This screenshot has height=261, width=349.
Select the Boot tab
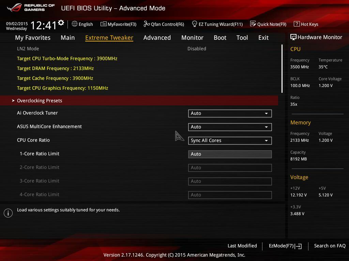tap(220, 38)
